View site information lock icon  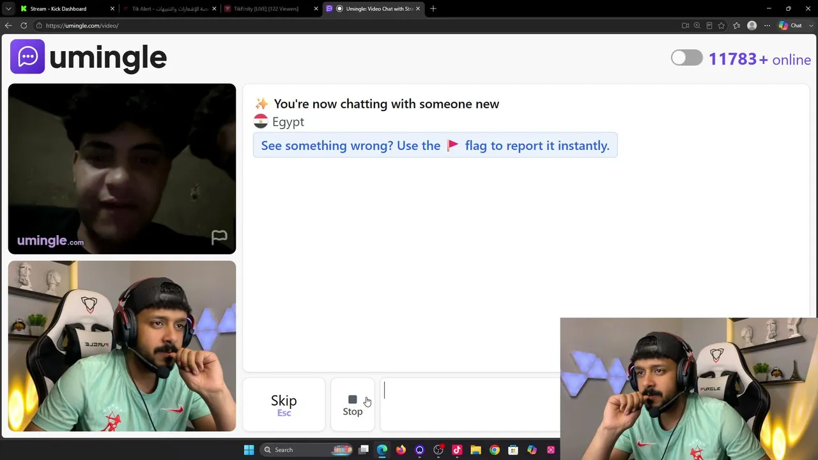click(x=39, y=26)
